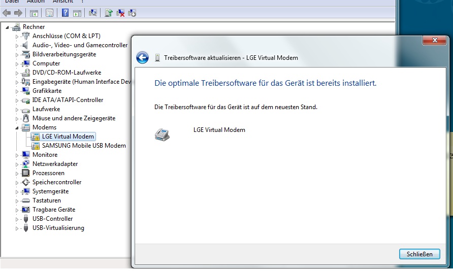Expand the Tragbare Geräte category
The width and height of the screenshot is (453, 271).
click(17, 210)
